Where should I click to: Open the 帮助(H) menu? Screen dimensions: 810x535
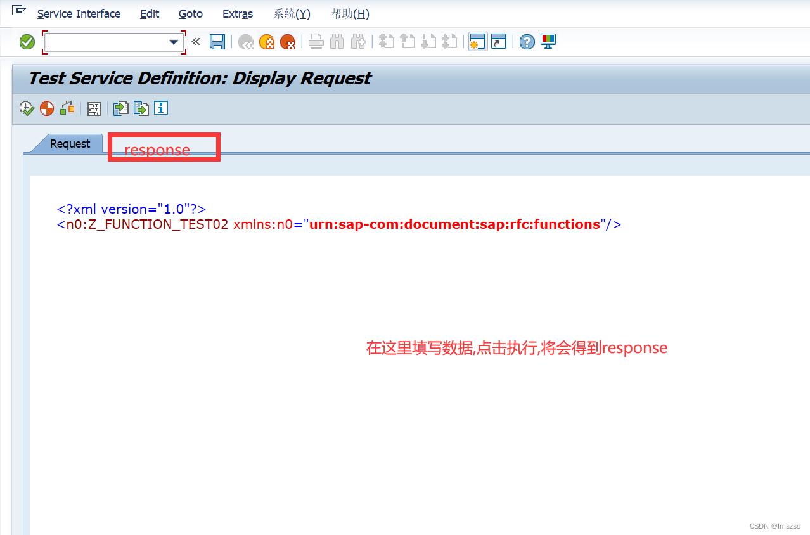[x=350, y=14]
